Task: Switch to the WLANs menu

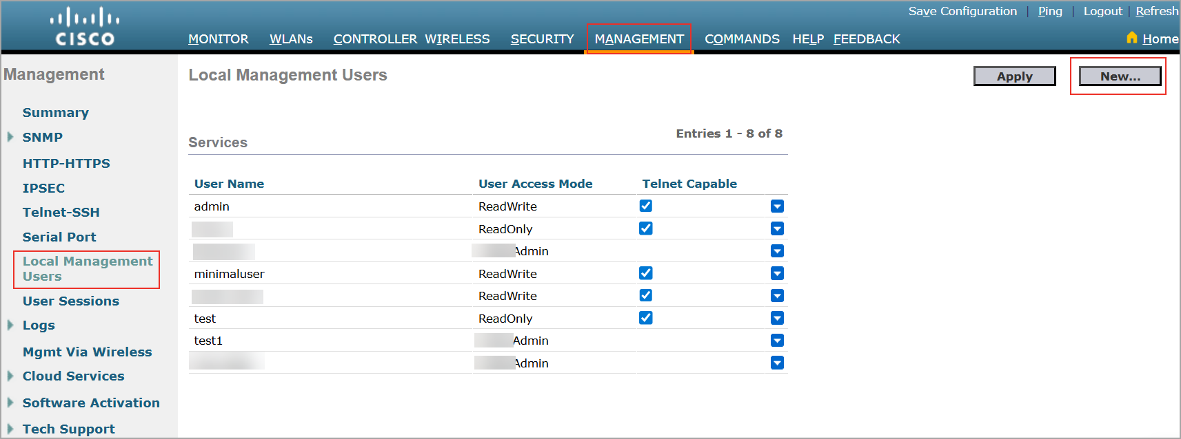Action: 291,39
